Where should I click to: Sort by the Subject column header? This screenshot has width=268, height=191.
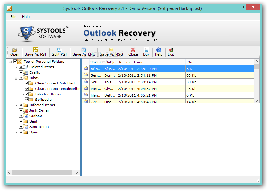coord(110,62)
